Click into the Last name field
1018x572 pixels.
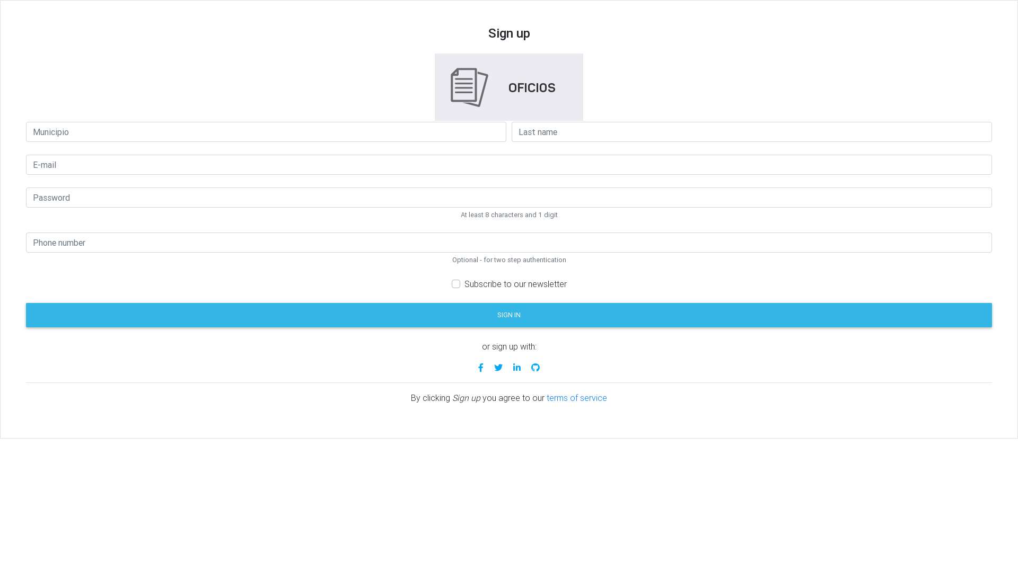click(x=751, y=132)
